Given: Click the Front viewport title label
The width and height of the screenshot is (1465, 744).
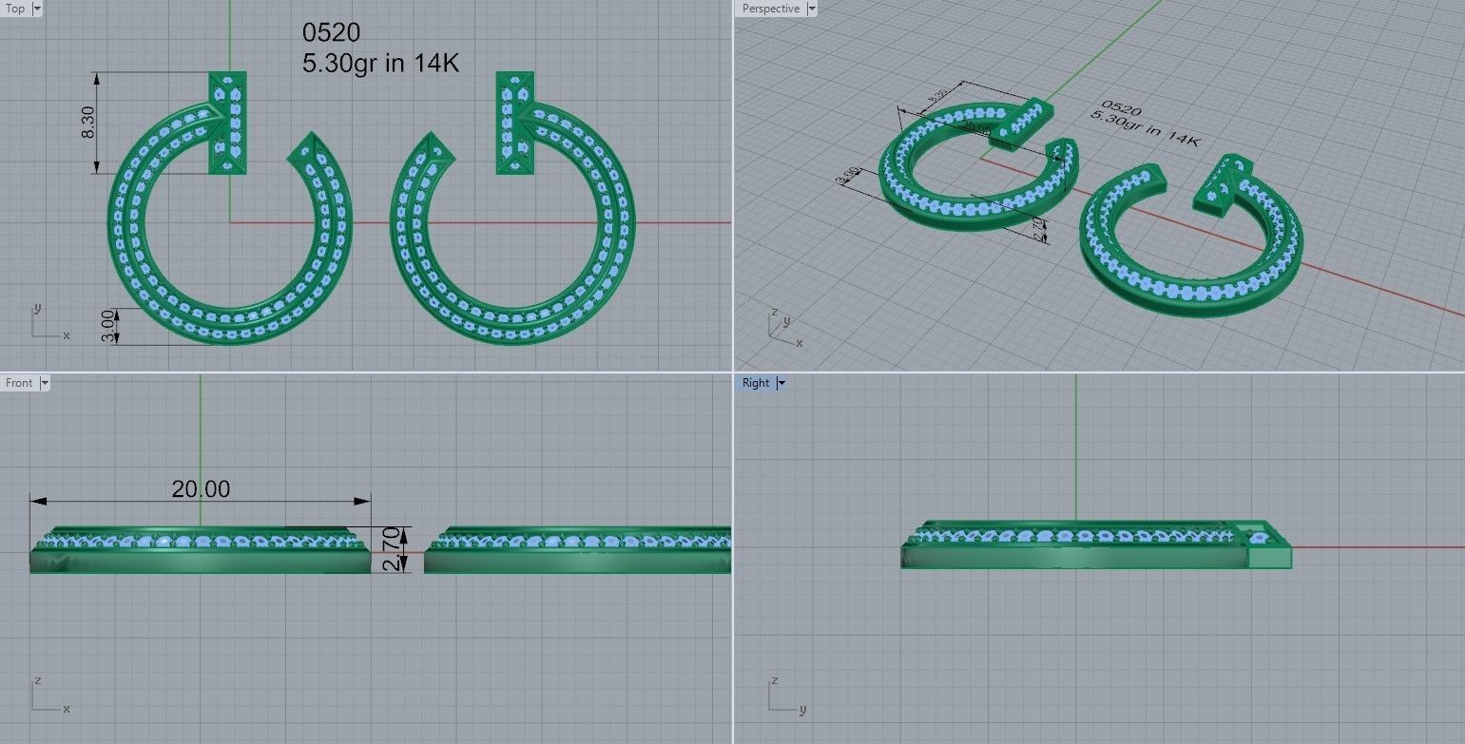Looking at the screenshot, I should click(x=19, y=383).
